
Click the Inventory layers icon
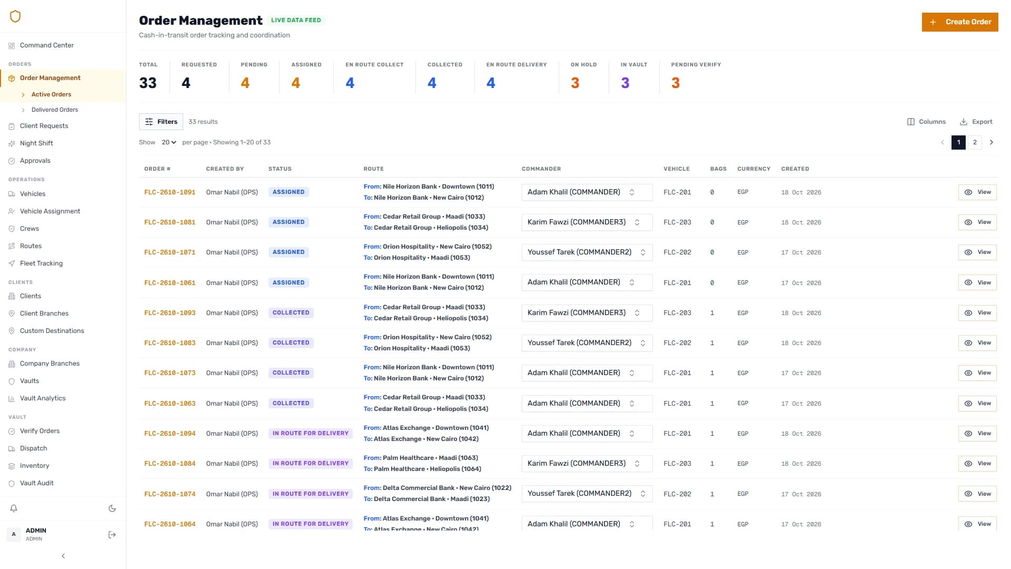(12, 466)
